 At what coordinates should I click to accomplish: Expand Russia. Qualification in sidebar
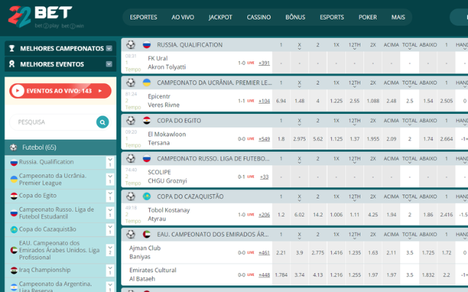110,162
